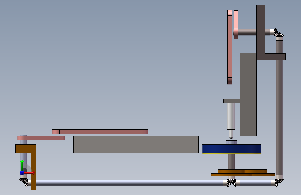This screenshot has height=195, width=301.
Task: Select the pointed tip below the silver cylinder
Action: point(231,137)
